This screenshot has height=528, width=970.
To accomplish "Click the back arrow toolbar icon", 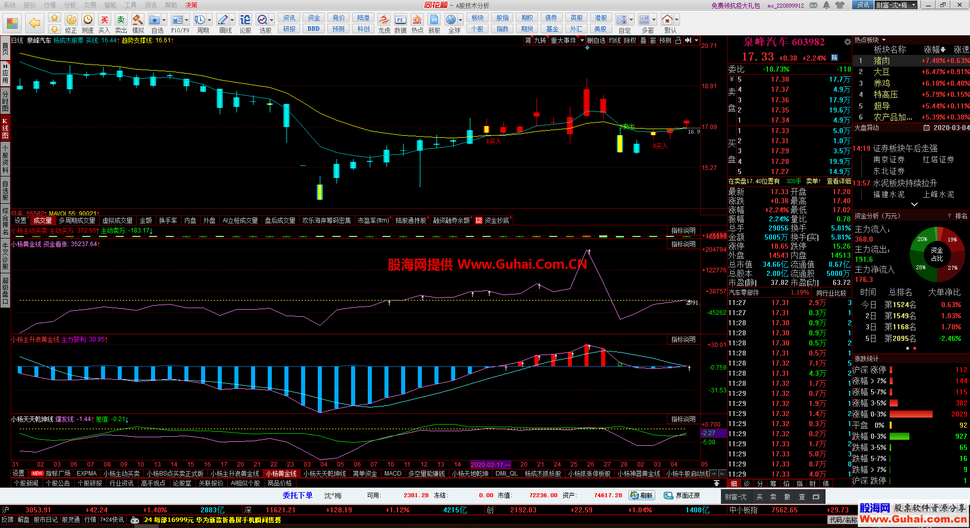I will point(34,23).
